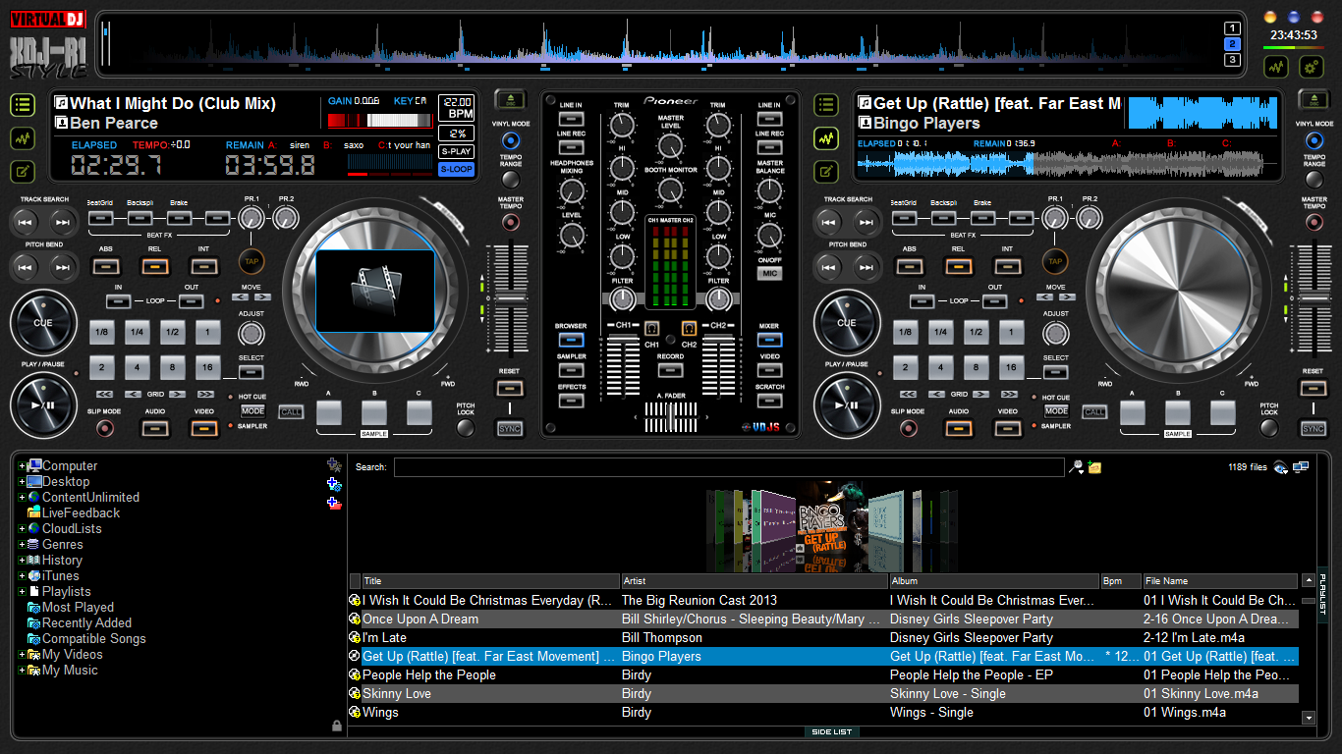Click the left deck SYNC button

[x=510, y=429]
